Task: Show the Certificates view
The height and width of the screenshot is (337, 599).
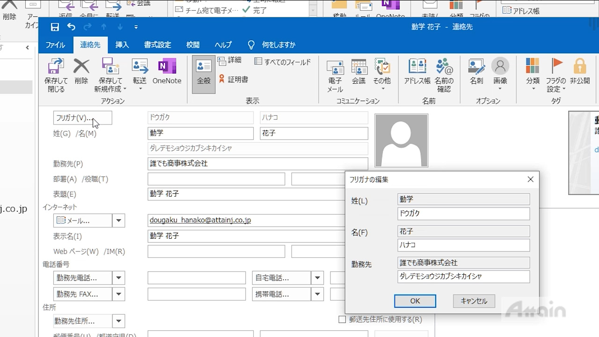Action: click(234, 80)
